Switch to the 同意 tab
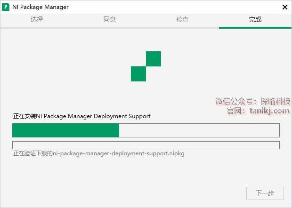Viewport: 292px width, 208px height. click(x=109, y=19)
